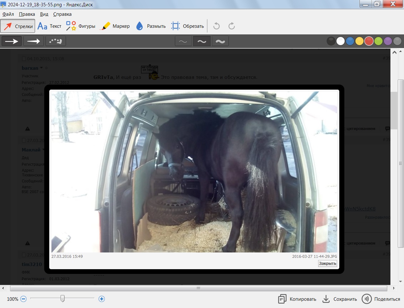Choose the white color swatch
The image size is (404, 308).
(341, 41)
